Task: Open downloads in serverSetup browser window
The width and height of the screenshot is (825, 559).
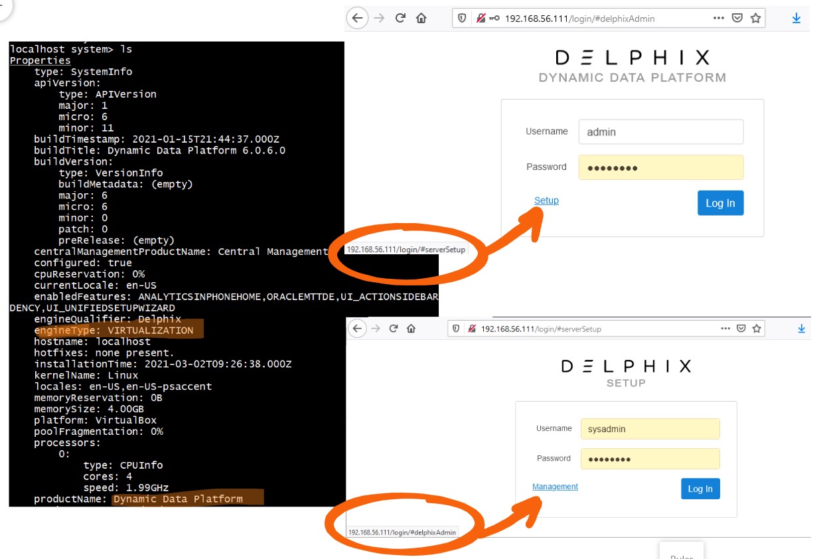Action: 801,328
